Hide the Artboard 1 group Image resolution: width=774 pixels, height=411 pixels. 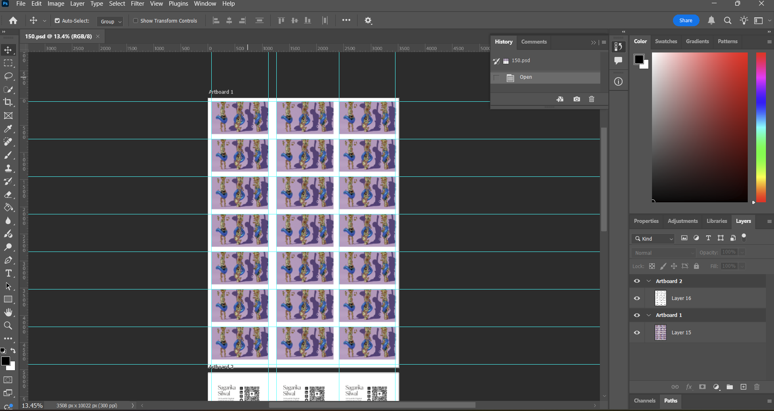click(637, 315)
